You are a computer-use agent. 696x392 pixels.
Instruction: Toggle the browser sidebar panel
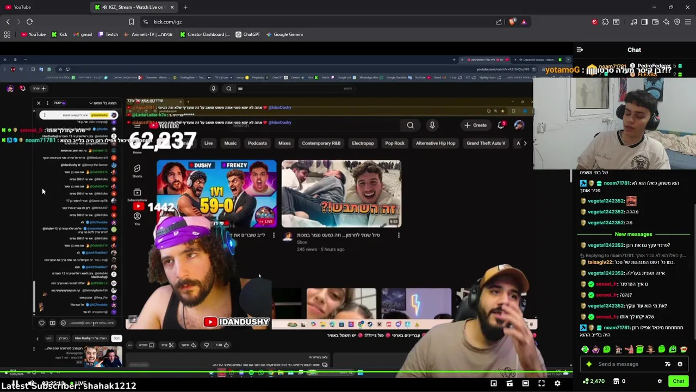(x=644, y=22)
